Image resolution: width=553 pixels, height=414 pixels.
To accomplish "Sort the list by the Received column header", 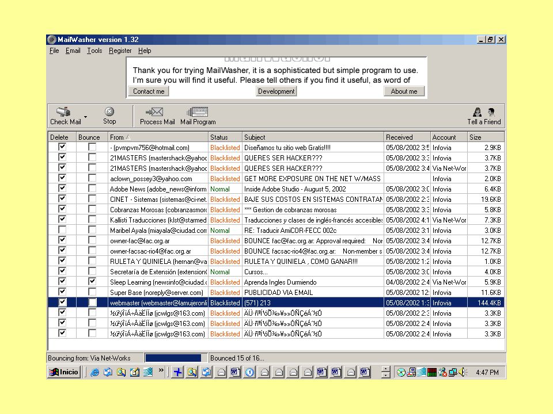I will pos(407,137).
